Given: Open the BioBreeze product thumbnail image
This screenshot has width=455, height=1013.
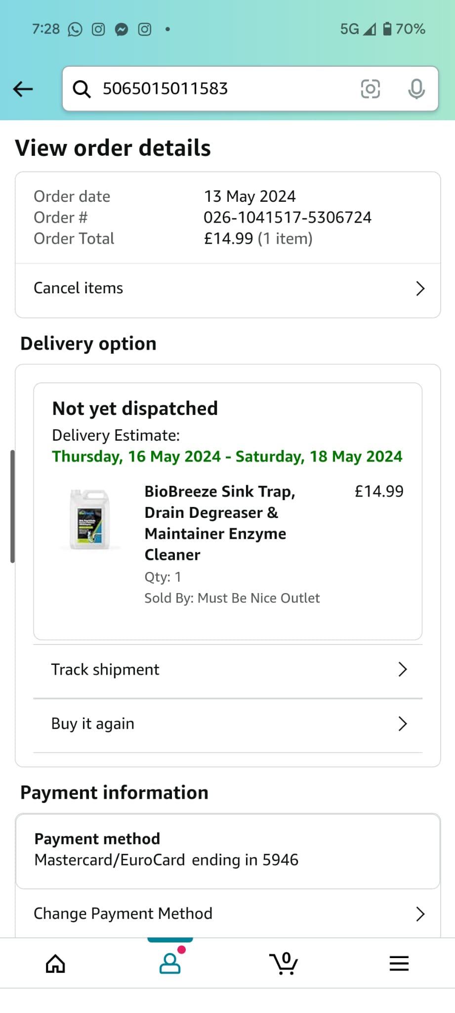Looking at the screenshot, I should point(90,519).
